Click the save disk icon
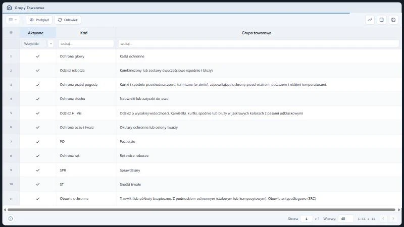This screenshot has width=404, height=227. (393, 20)
